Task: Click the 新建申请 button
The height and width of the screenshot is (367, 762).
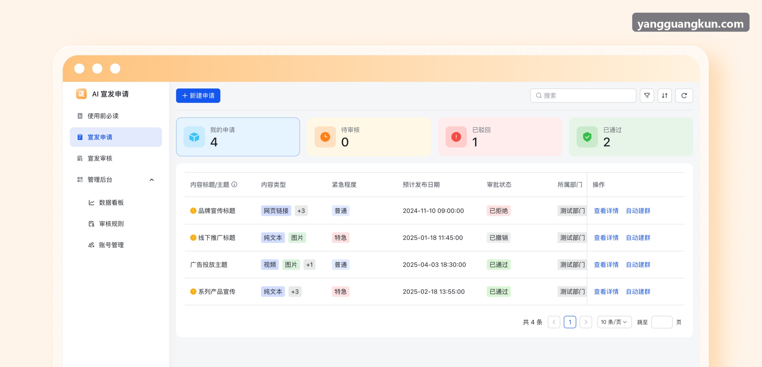Action: (x=198, y=95)
